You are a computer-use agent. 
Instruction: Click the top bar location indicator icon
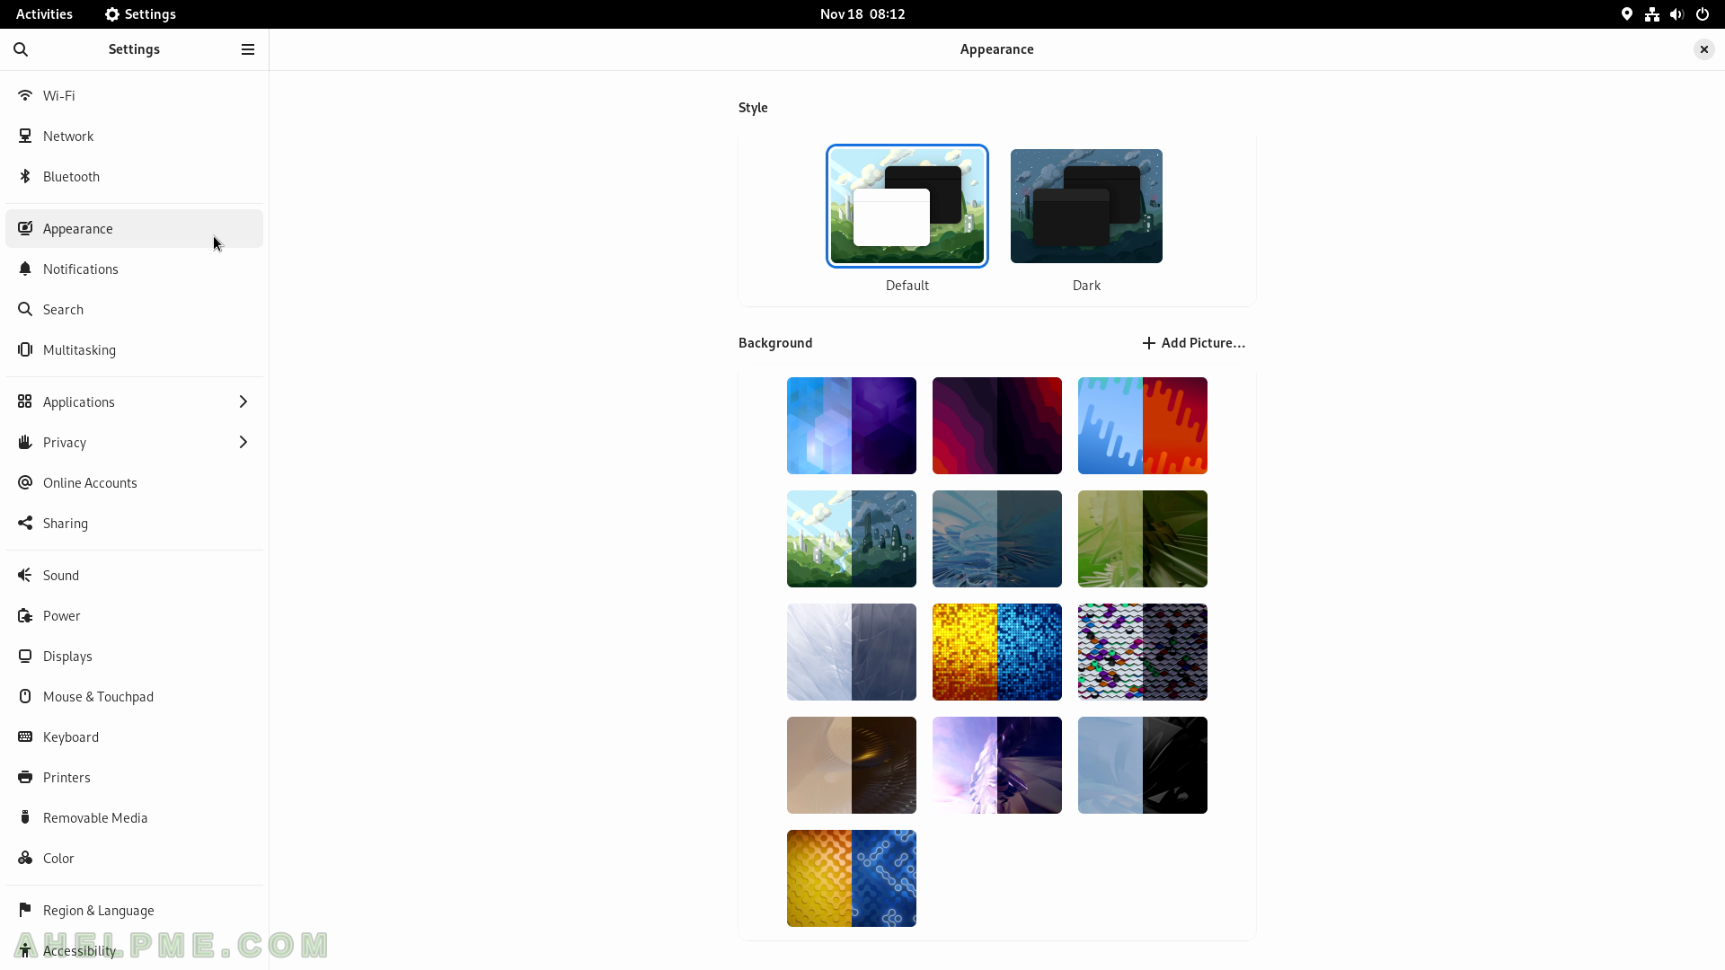[1627, 14]
